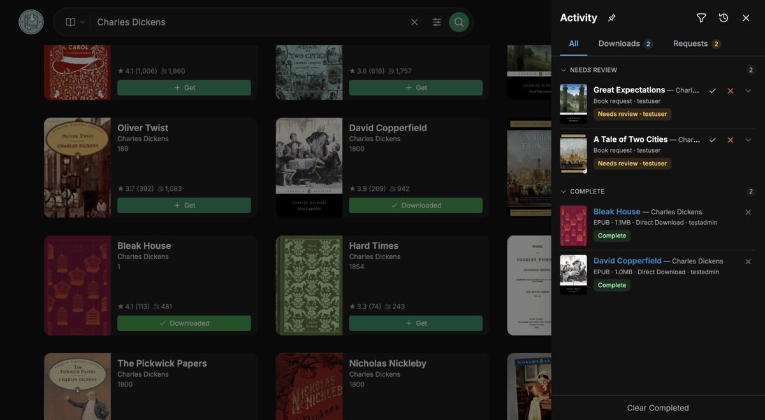This screenshot has height=420, width=765.
Task: Collapse the Needs Review section
Action: 564,70
